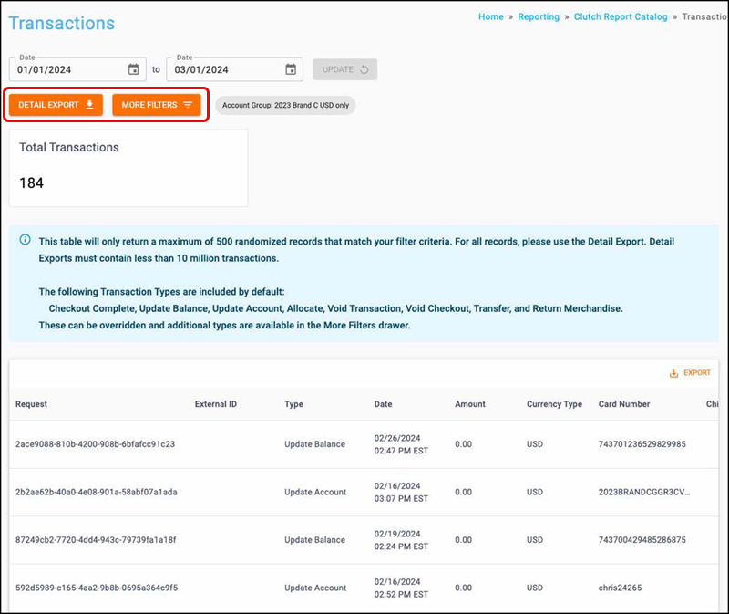Viewport: 729px width, 614px height.
Task: Click Update Account type in 03:07 PM row
Action: click(315, 492)
